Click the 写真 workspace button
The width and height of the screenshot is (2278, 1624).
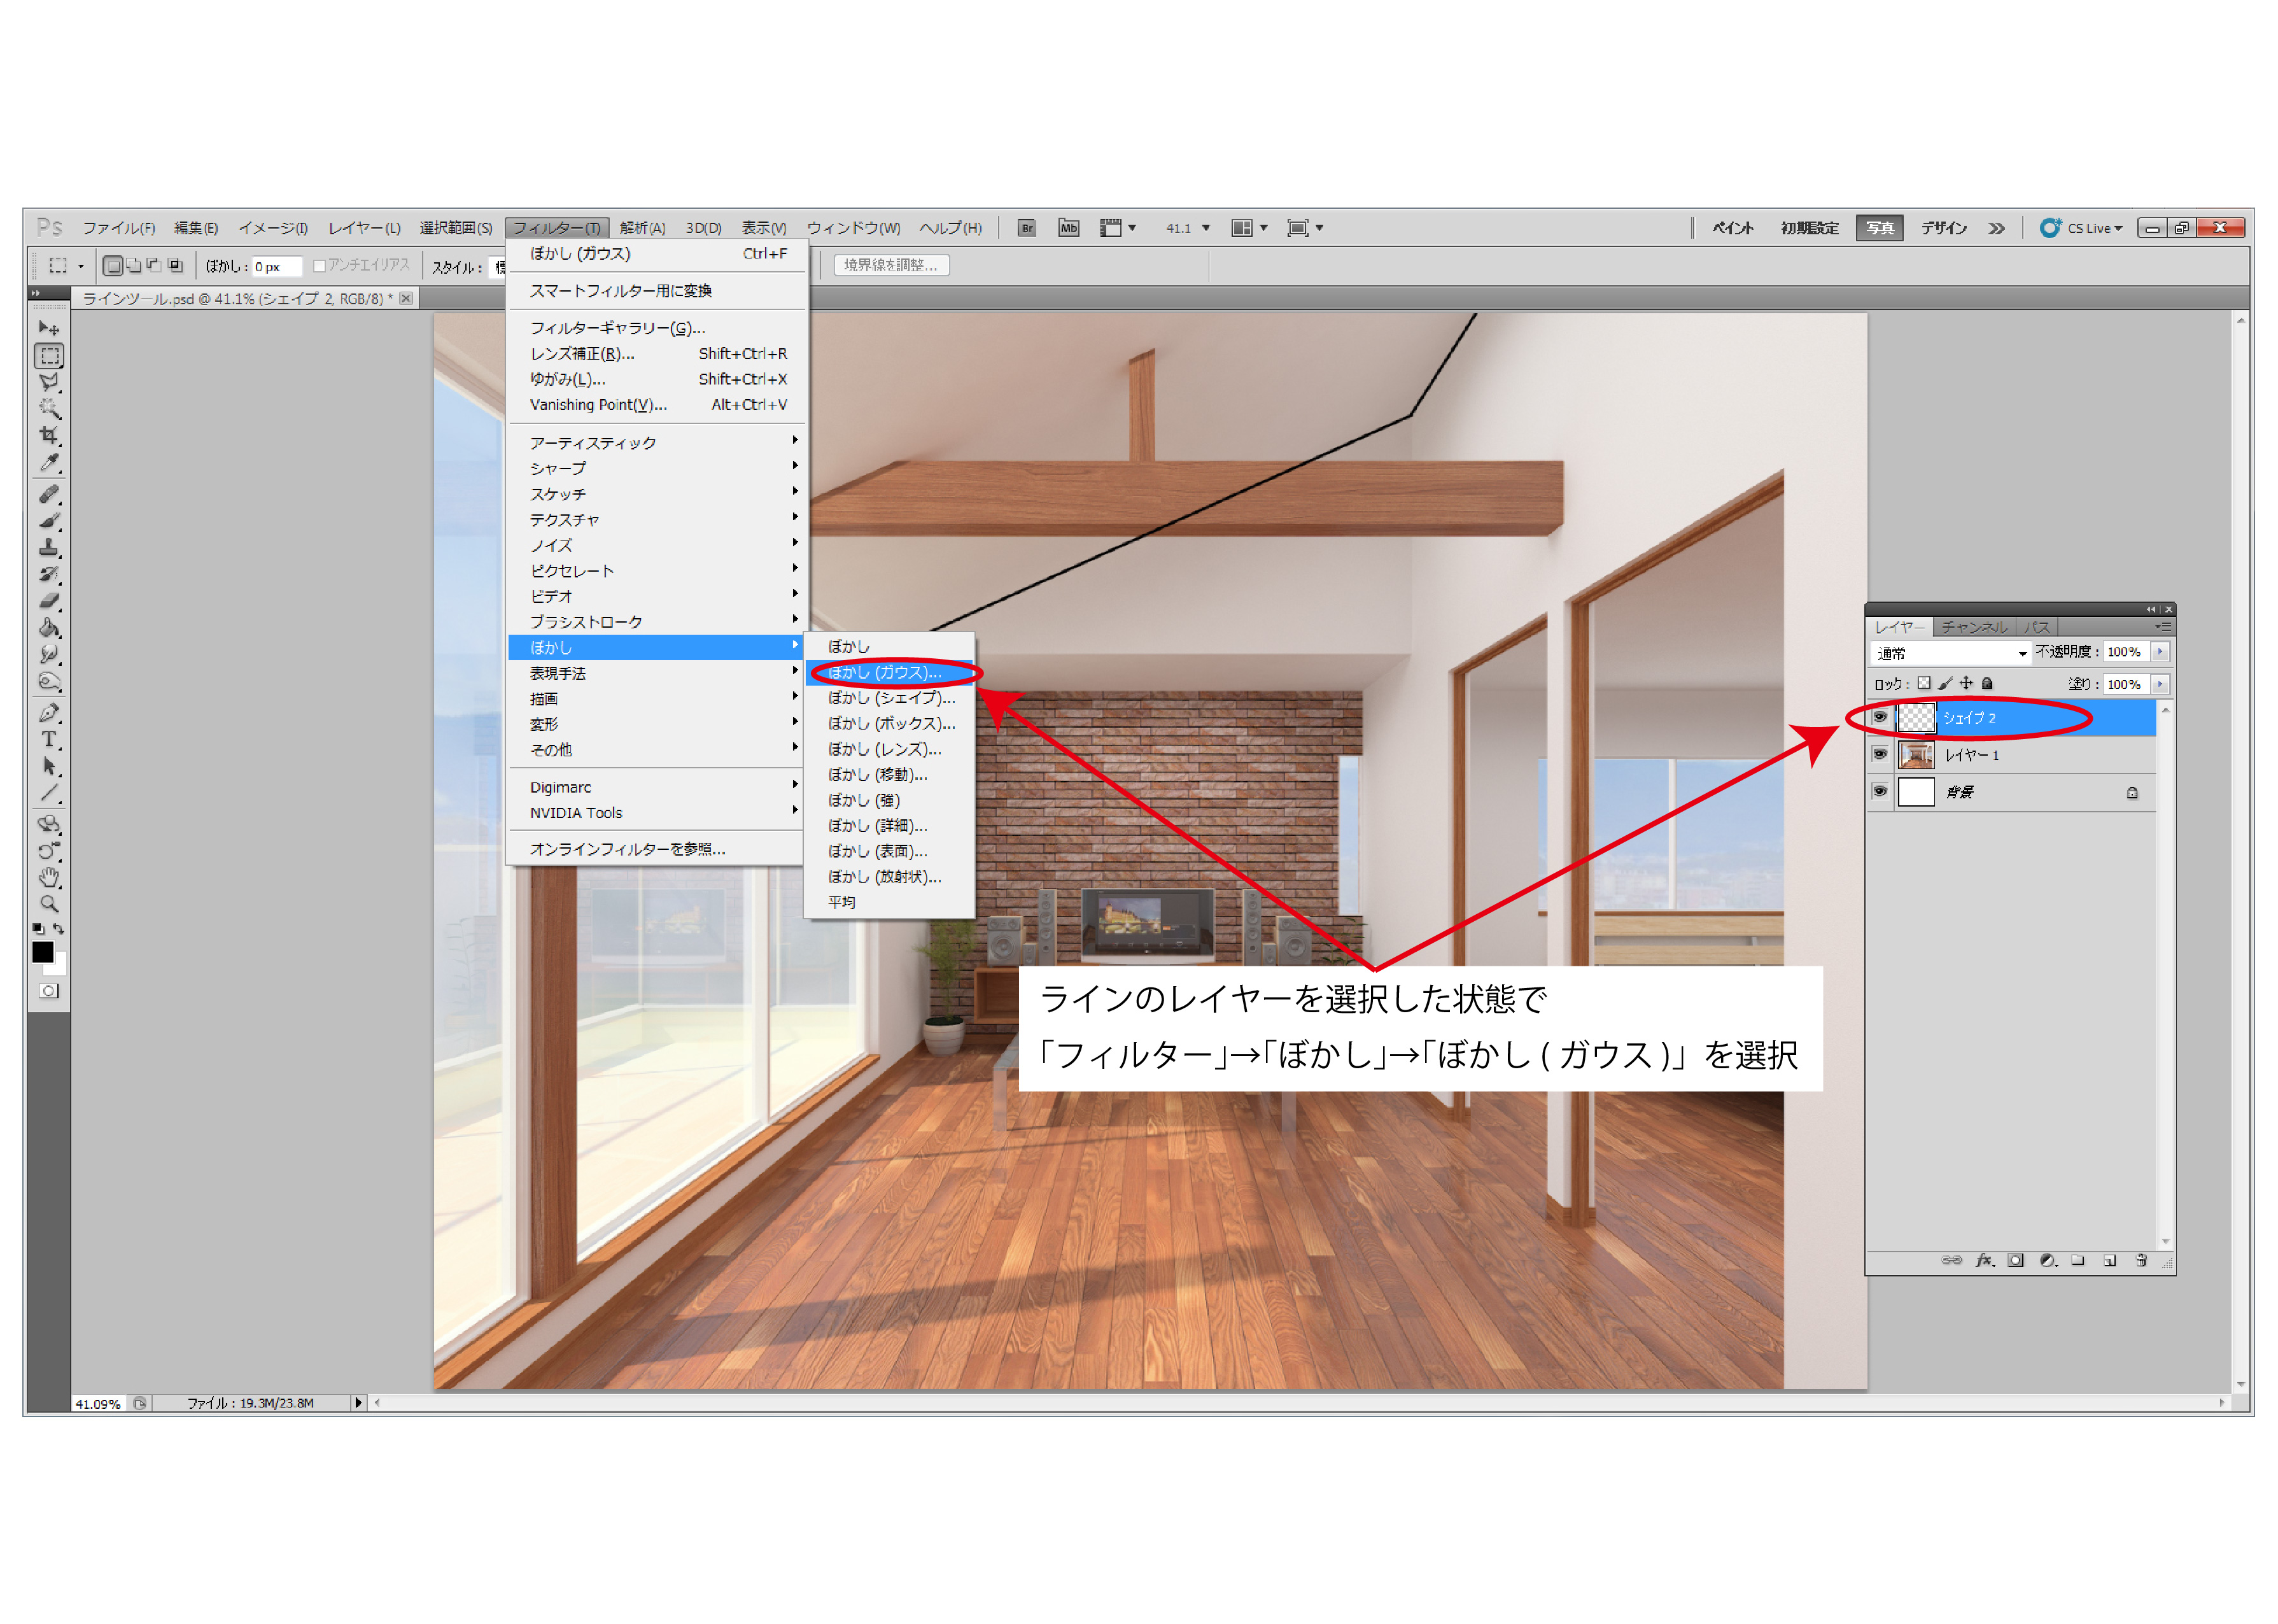pos(1879,228)
